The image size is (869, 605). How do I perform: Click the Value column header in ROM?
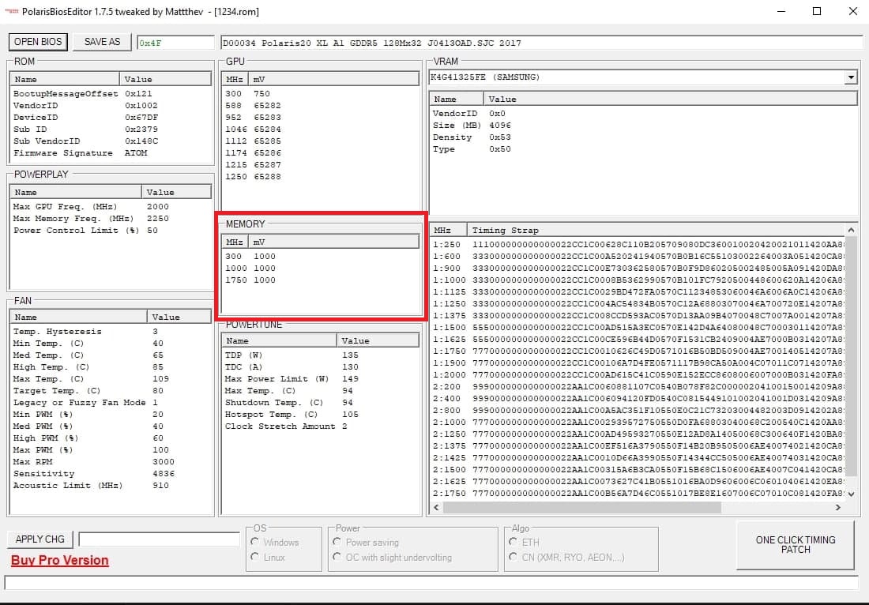(165, 79)
